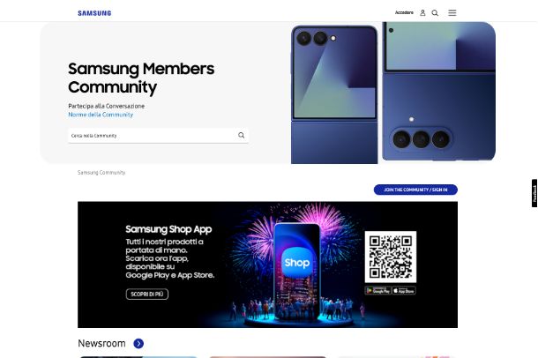Click the Accedere sign-in link

[x=404, y=12]
